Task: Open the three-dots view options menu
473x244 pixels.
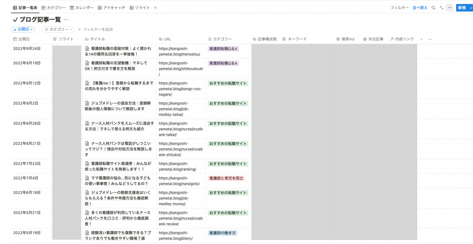Action: [x=449, y=7]
